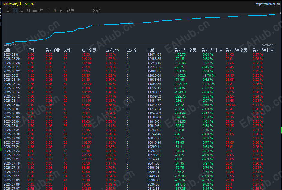Select the 2025.08.18 date row

[12, 84]
